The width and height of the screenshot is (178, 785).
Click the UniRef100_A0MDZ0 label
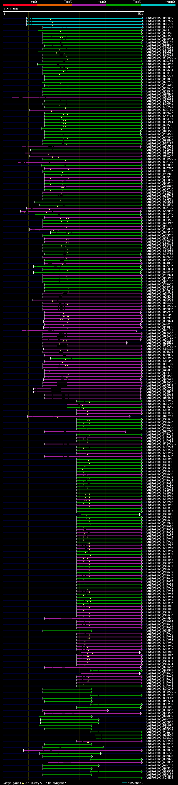point(160,756)
